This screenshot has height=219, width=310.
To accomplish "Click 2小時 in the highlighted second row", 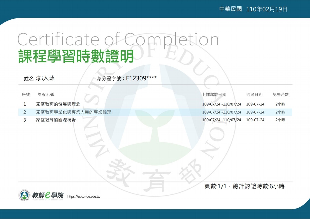I will [x=280, y=112].
